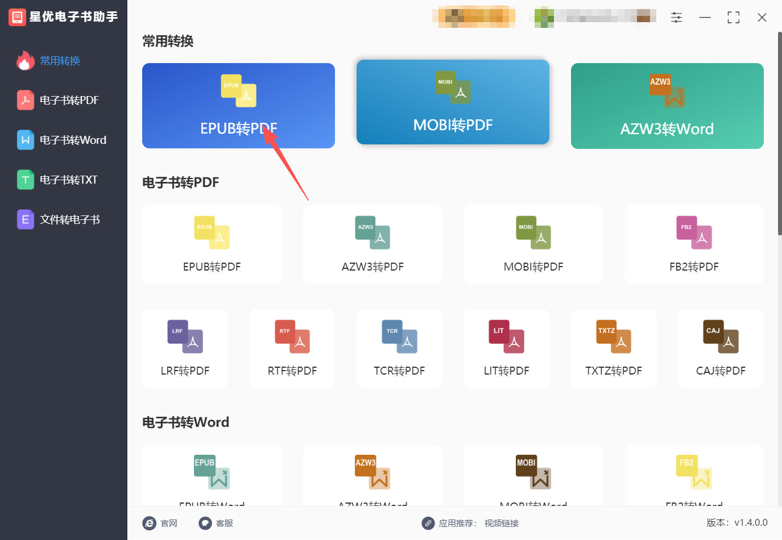Choose the LRF转PDF tool
Viewport: 782px width, 540px height.
pos(185,348)
